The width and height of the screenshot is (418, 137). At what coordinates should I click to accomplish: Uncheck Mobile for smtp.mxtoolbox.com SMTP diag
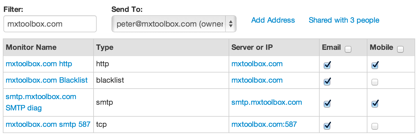[375, 104]
